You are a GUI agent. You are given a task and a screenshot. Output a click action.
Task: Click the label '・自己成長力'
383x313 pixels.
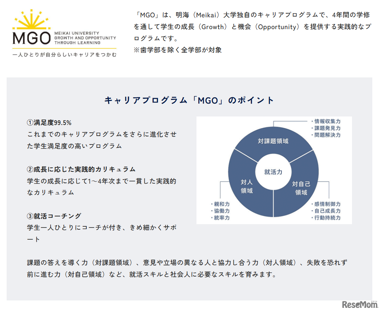(x=325, y=211)
